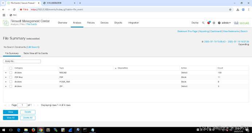
Task: Open the Overview menu
Action: 63,23
